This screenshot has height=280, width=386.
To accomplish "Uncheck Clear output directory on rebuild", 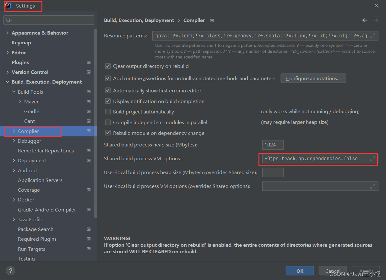I will (x=108, y=66).
